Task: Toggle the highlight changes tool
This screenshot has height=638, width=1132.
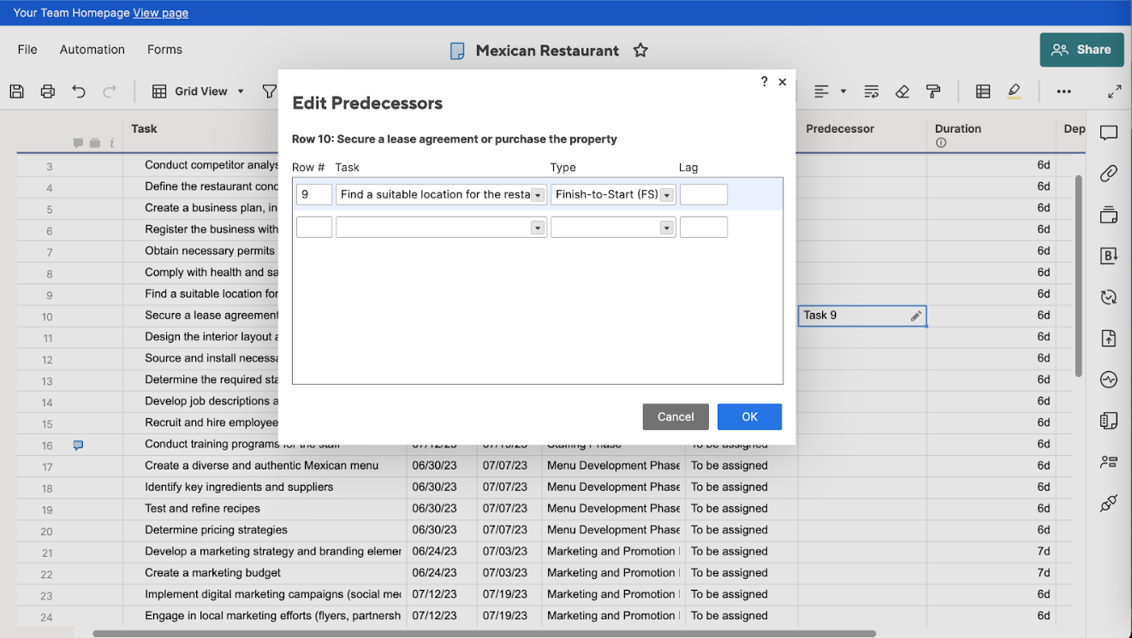Action: pos(1014,91)
